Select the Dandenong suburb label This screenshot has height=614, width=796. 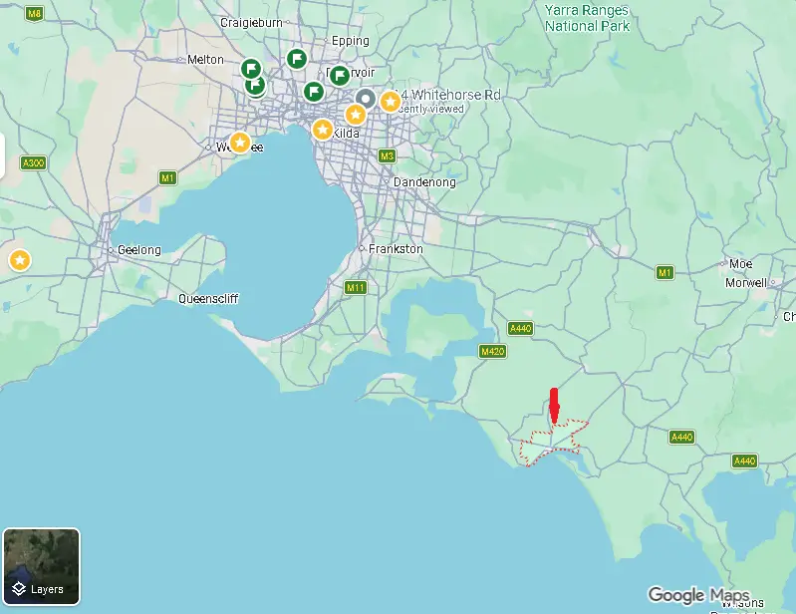coord(425,182)
